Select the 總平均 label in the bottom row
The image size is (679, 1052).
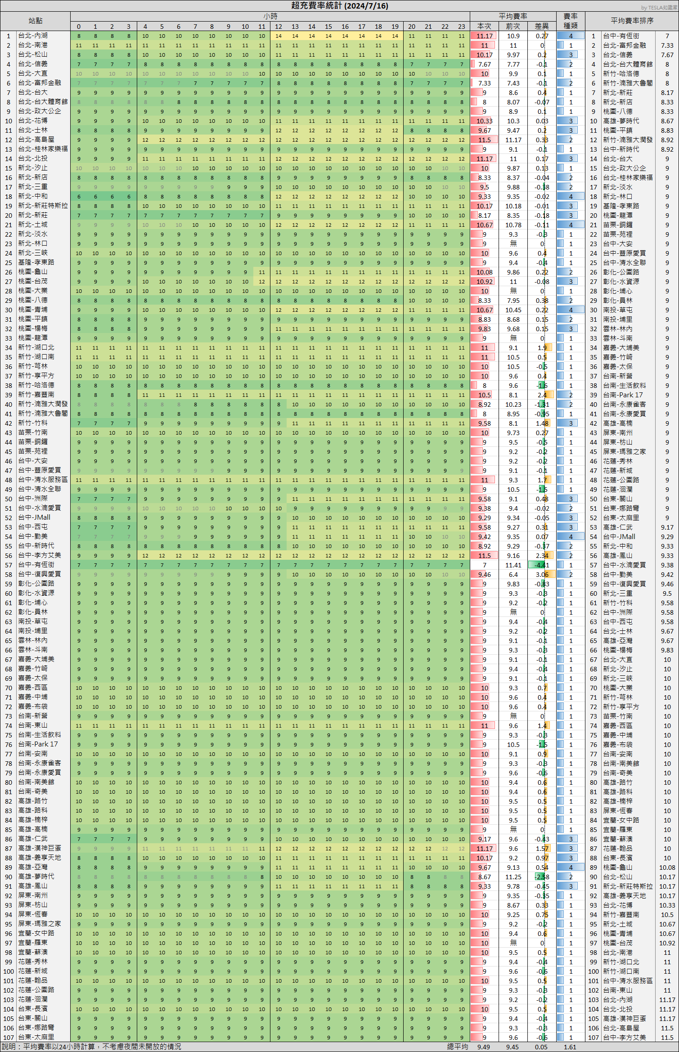(x=457, y=1047)
